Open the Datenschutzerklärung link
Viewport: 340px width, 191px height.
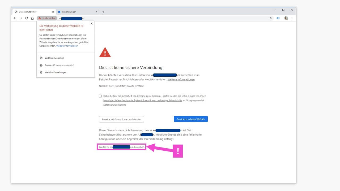coord(115,105)
